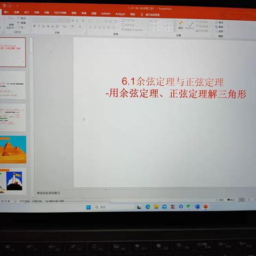Toggle Underline formatting in the font group
The height and width of the screenshot is (256, 256).
point(43,26)
